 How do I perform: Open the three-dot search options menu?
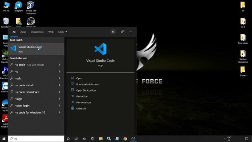[x=130, y=32]
